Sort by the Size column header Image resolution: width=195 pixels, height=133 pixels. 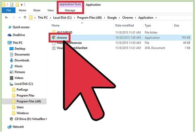point(176,25)
